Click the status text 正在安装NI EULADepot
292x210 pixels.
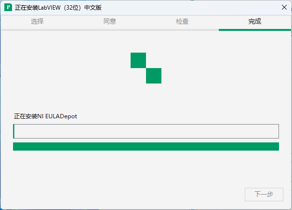(45, 116)
